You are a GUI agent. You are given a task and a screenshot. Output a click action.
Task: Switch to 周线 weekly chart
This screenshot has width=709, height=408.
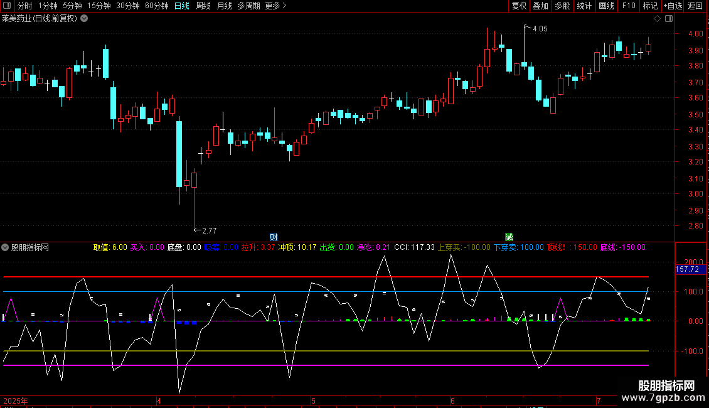pos(203,6)
